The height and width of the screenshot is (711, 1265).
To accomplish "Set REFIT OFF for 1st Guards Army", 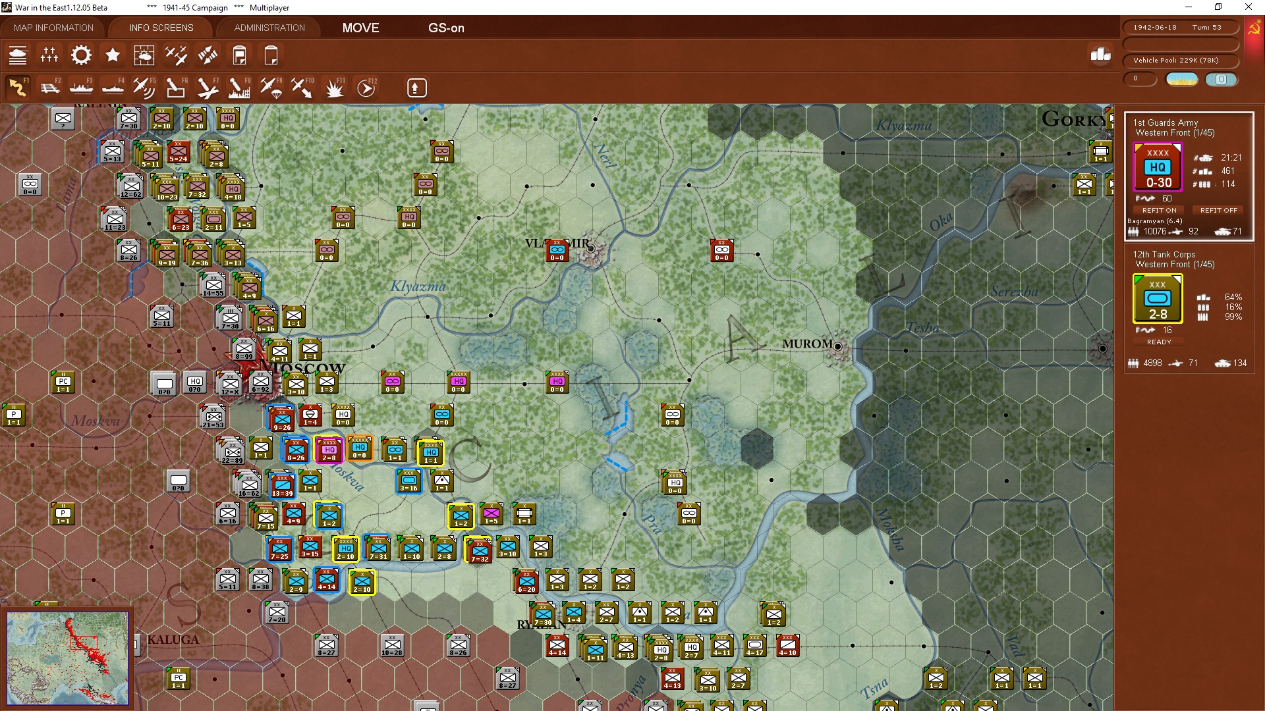I will click(1218, 210).
